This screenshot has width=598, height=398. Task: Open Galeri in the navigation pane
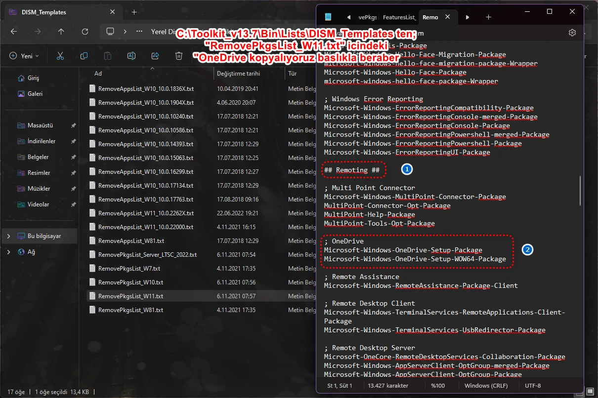pyautogui.click(x=35, y=94)
